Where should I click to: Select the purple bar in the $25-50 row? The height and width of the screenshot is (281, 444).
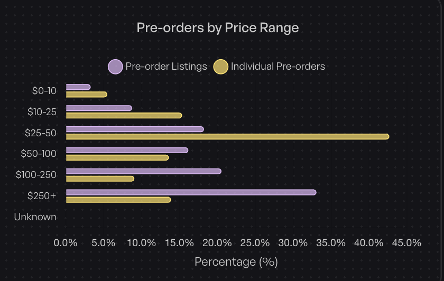[135, 129]
